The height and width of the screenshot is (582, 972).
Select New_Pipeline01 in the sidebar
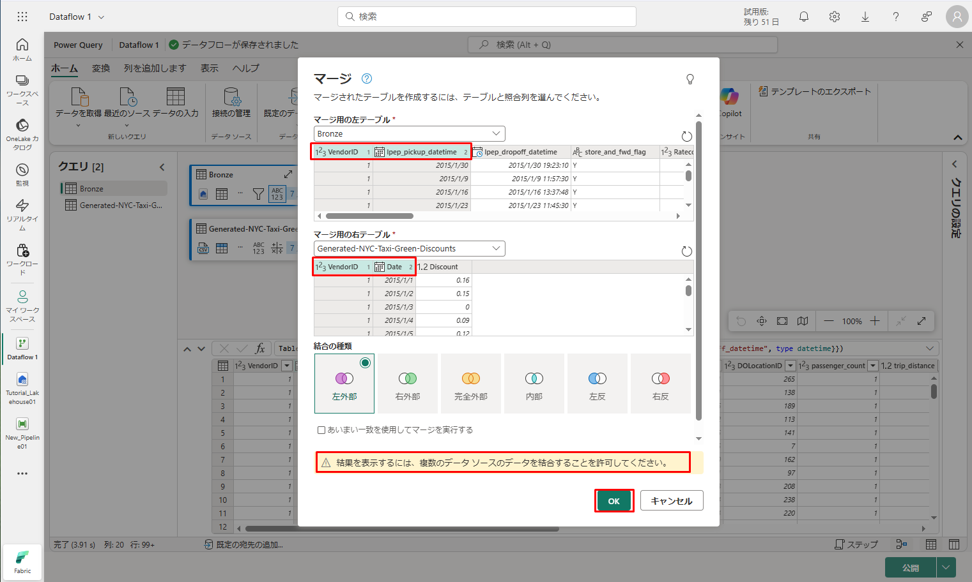22,433
